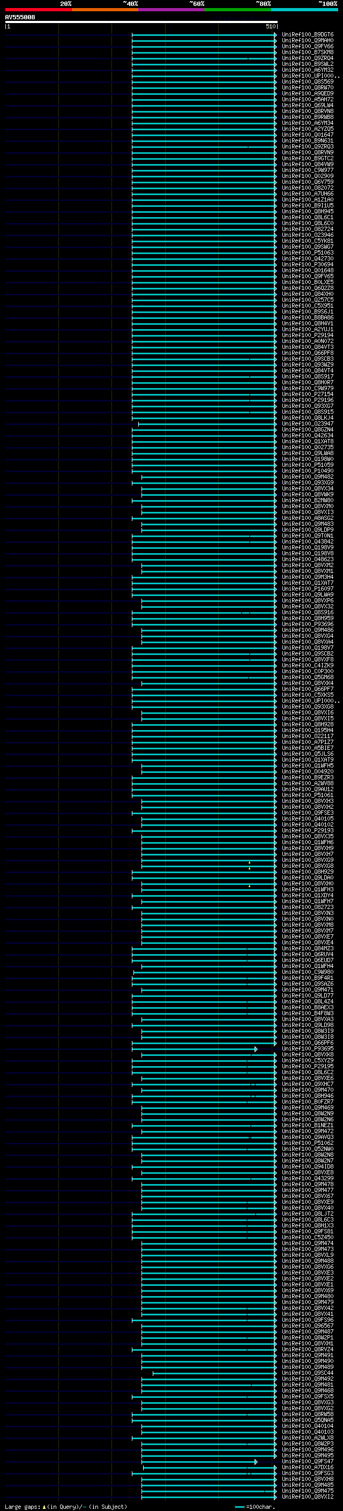Screen dimensions: 343x1511
Task: Pick the sequence UniRef100_Q5GM68
Action: pyautogui.click(x=307, y=678)
